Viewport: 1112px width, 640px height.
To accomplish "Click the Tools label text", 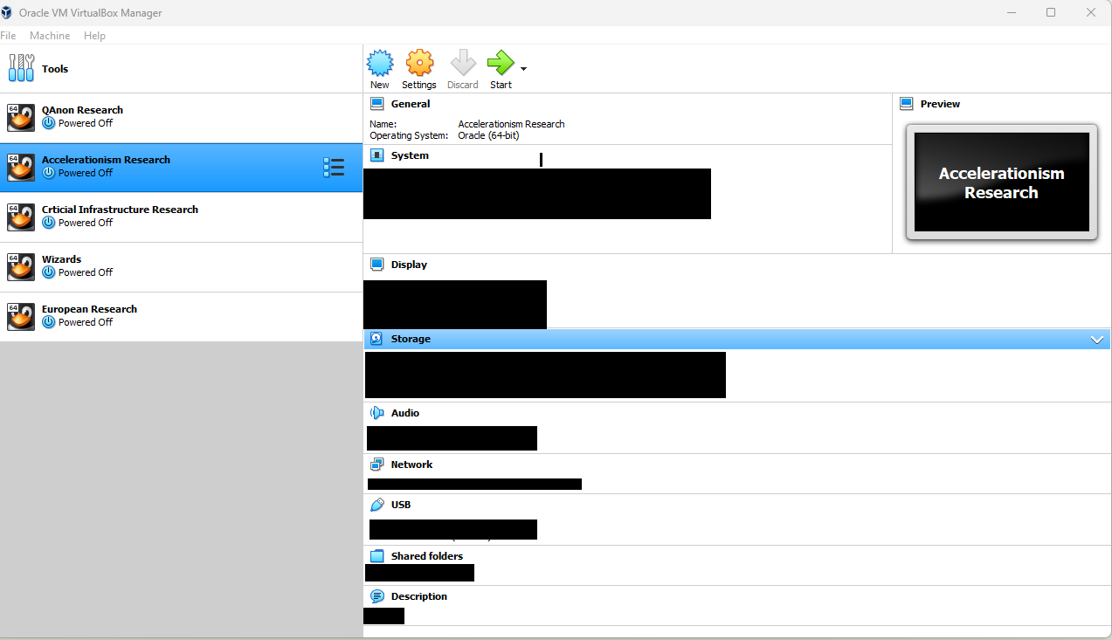I will (55, 69).
